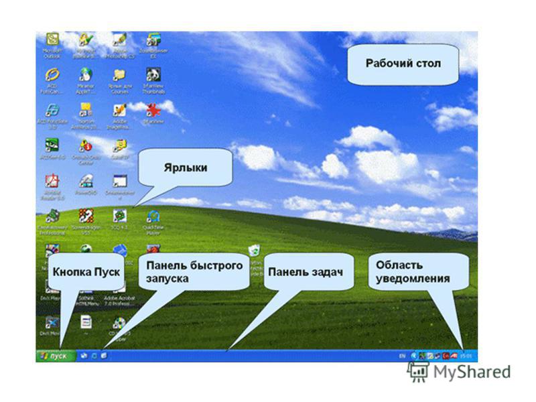Click the red square system tray icon
The width and height of the screenshot is (536, 402).
point(446,356)
